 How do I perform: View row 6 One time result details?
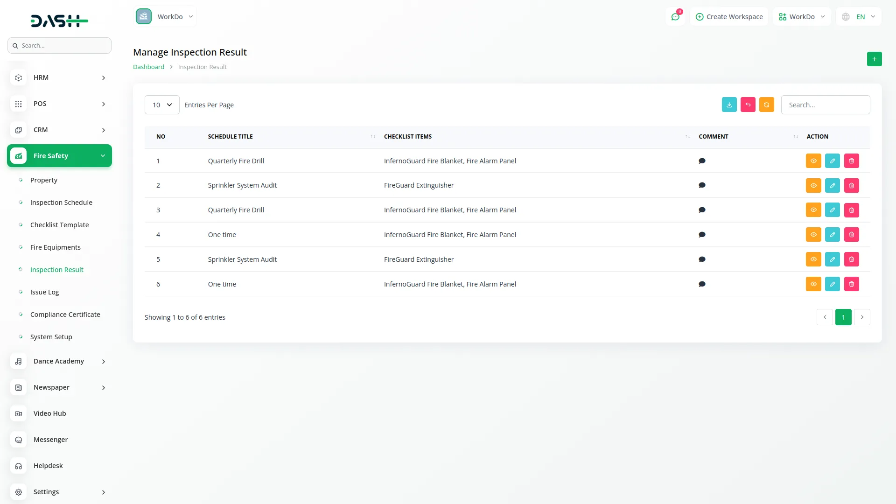coord(813,284)
